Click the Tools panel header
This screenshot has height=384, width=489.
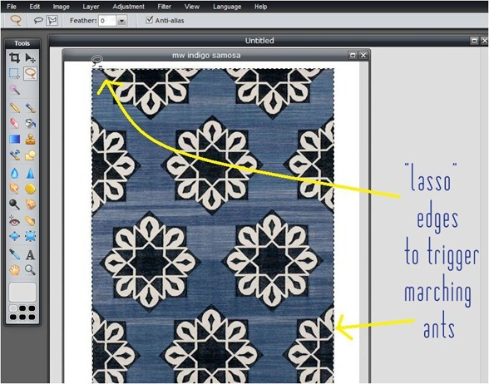point(22,43)
